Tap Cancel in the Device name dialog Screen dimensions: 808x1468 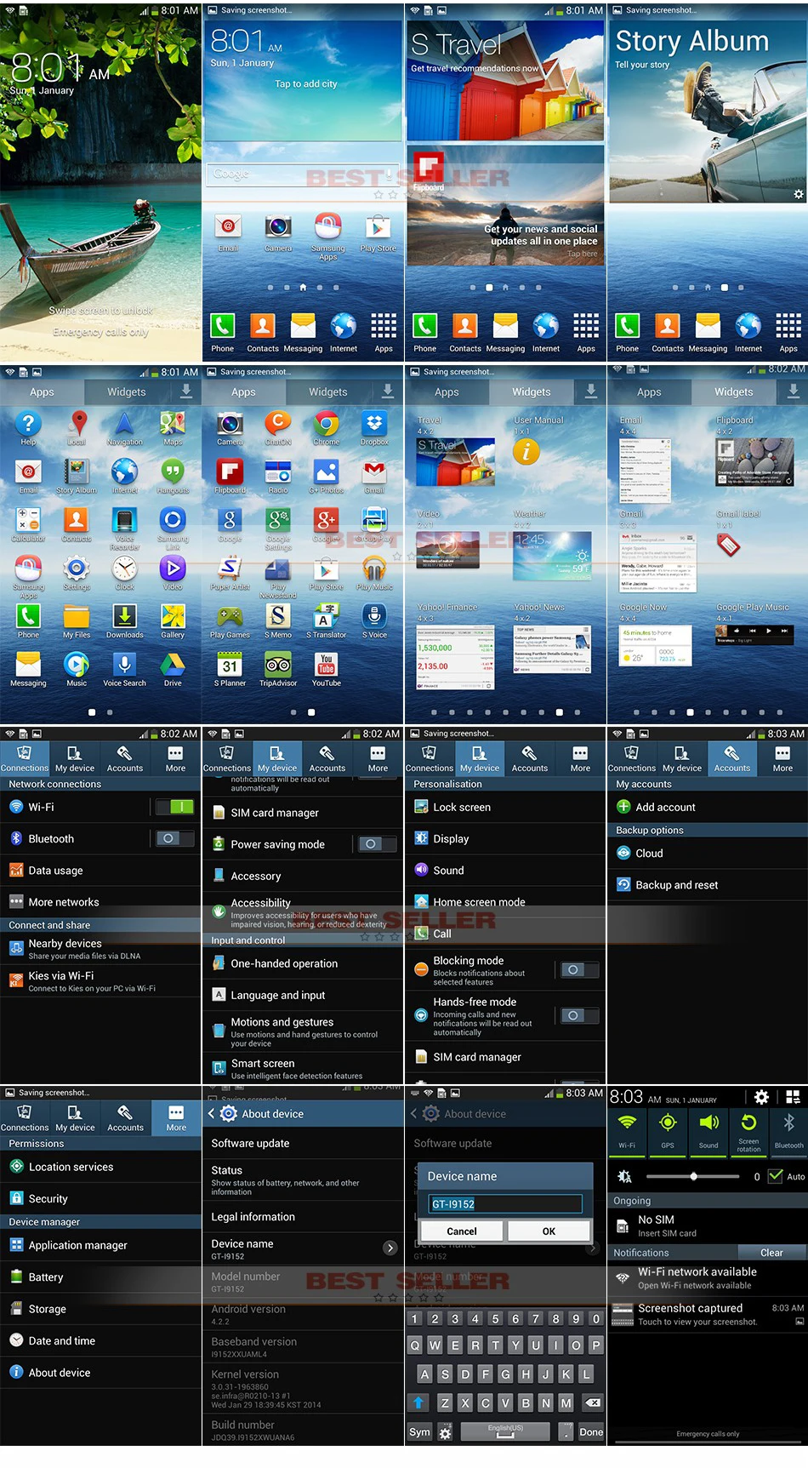point(462,1231)
